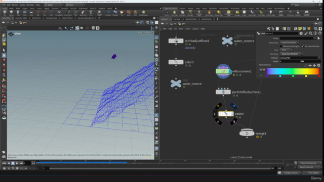The height and width of the screenshot is (182, 324).
Task: Select the Caustic Light shelf tool
Action: 252,13
